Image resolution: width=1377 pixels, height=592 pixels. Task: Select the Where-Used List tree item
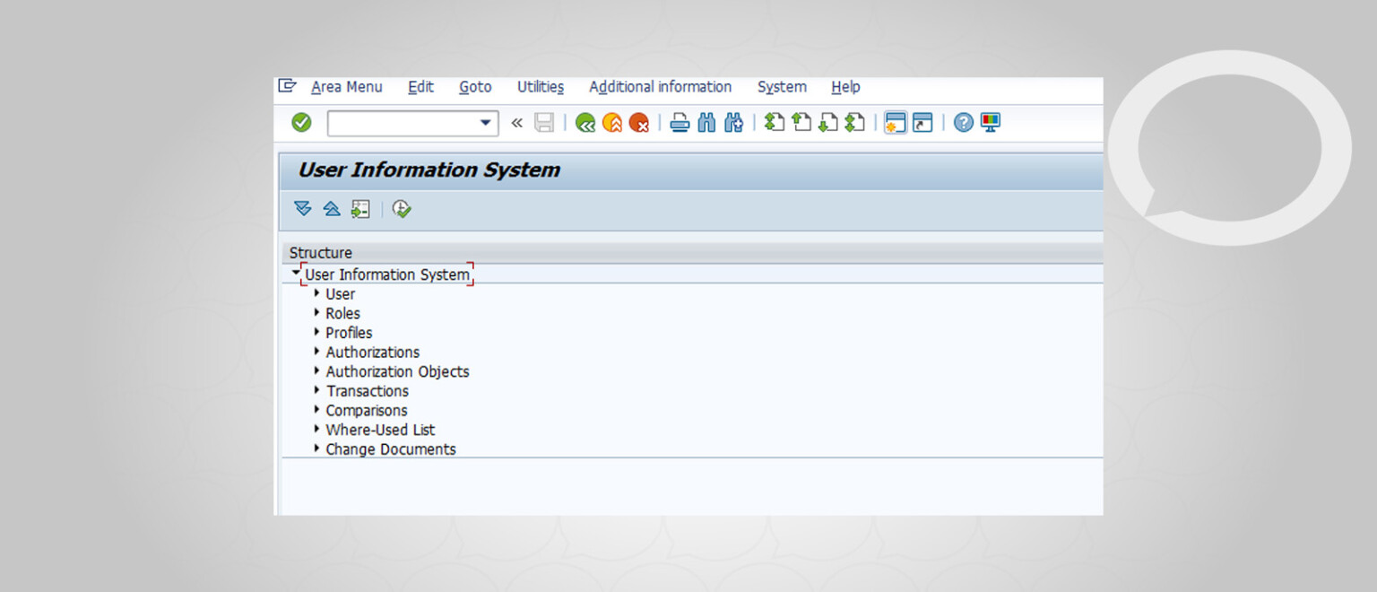[x=380, y=430]
